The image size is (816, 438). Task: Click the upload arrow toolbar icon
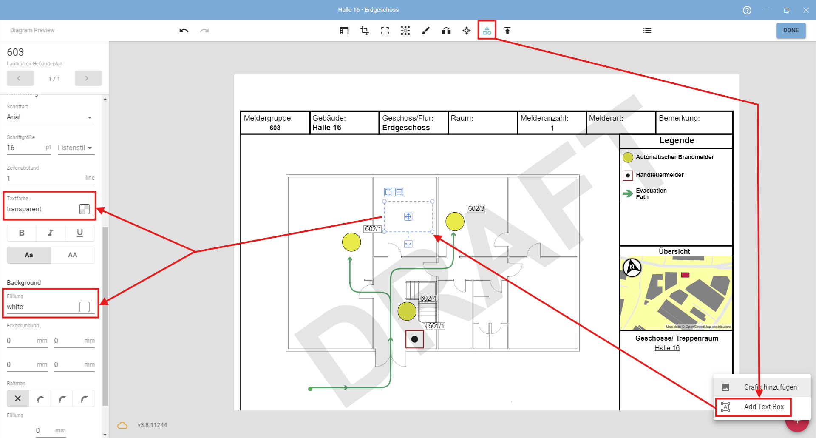(507, 31)
